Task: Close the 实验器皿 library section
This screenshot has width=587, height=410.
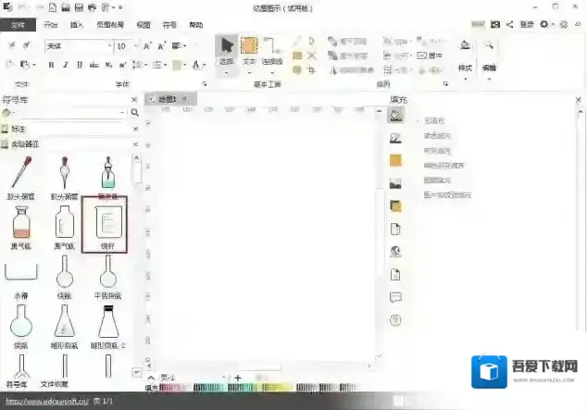Action: pyautogui.click(x=135, y=144)
